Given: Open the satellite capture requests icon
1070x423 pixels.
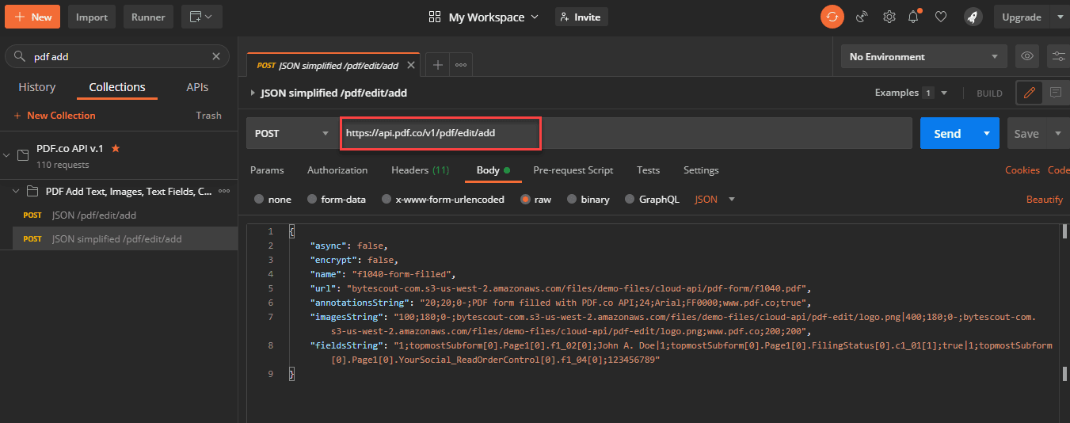Looking at the screenshot, I should coord(862,17).
